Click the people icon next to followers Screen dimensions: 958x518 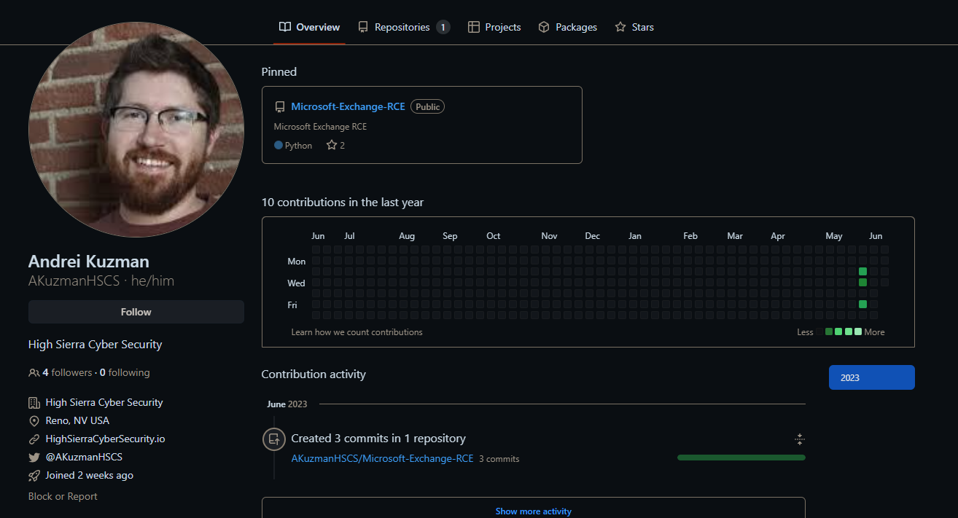point(34,373)
